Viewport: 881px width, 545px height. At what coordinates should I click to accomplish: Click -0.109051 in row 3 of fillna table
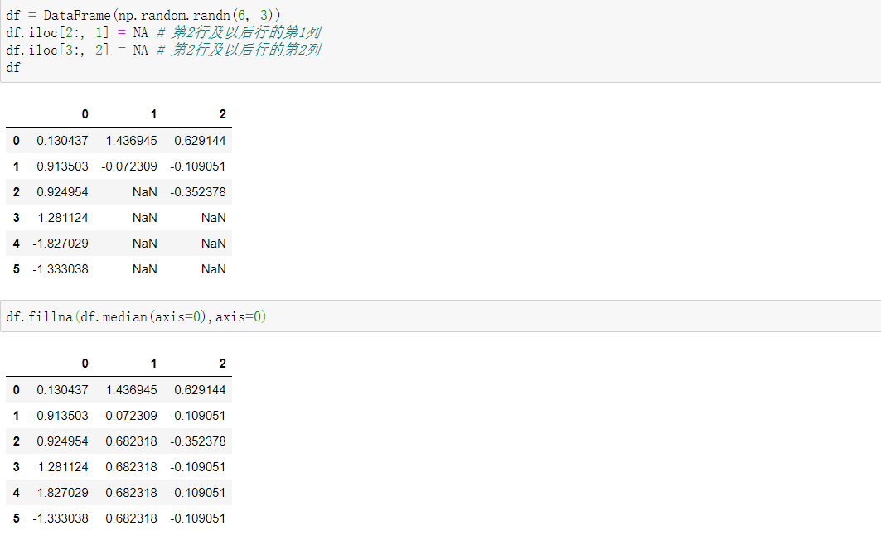(x=198, y=467)
